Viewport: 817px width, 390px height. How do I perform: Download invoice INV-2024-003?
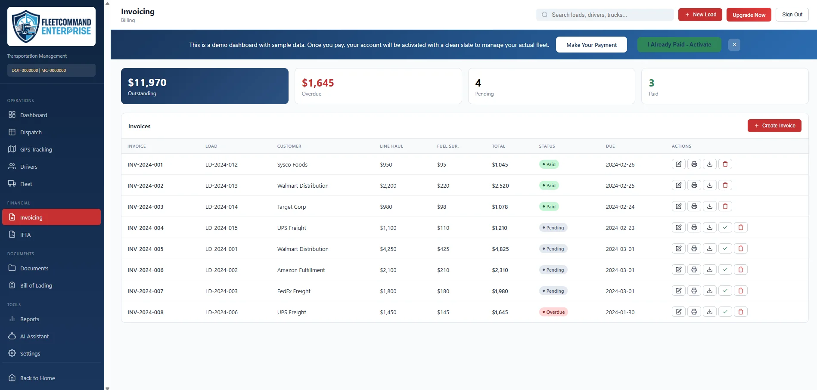pyautogui.click(x=710, y=206)
